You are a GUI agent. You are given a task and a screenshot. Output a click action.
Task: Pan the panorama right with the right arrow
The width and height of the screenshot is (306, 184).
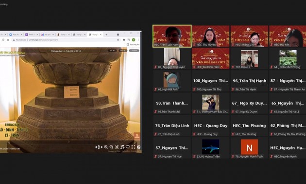pos(102,147)
